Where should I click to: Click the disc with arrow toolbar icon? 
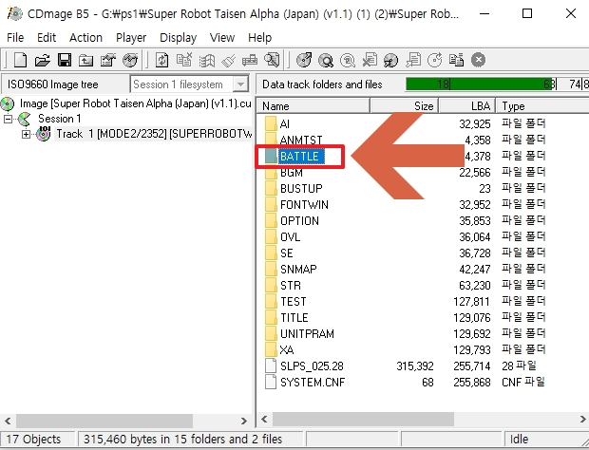tap(304, 60)
